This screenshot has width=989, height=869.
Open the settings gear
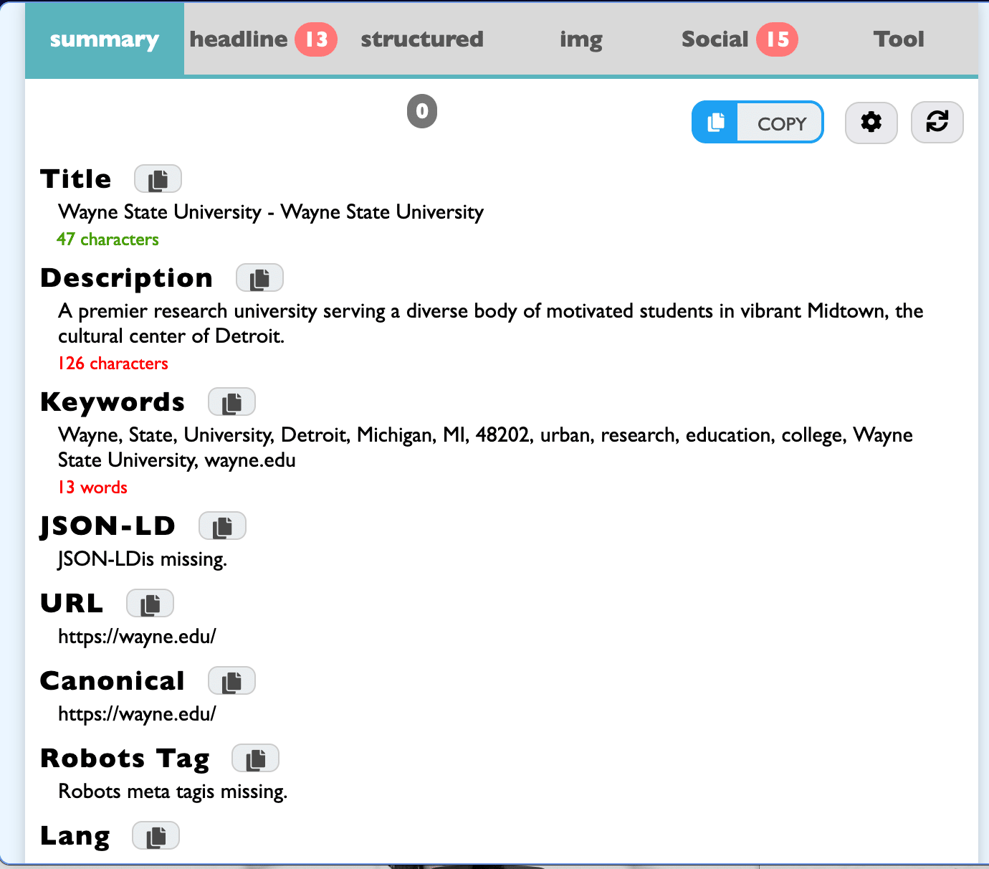pos(871,123)
